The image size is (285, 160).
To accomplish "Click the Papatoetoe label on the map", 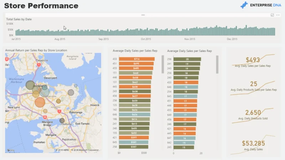I will point(69,139).
